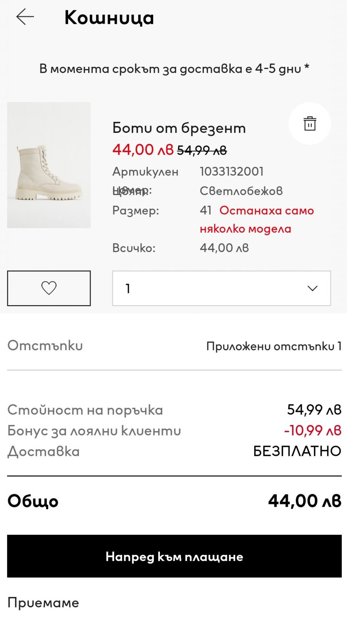Tap the "Общо" total label
The height and width of the screenshot is (619, 347).
[x=33, y=501]
